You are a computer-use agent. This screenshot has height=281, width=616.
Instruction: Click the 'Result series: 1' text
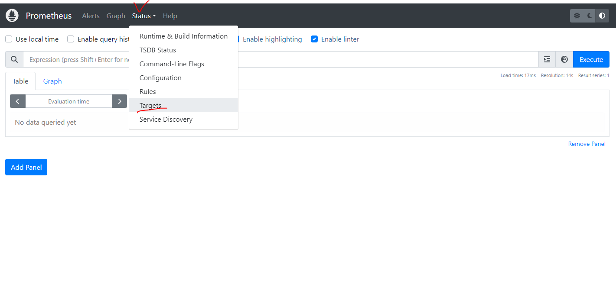pyautogui.click(x=593, y=75)
